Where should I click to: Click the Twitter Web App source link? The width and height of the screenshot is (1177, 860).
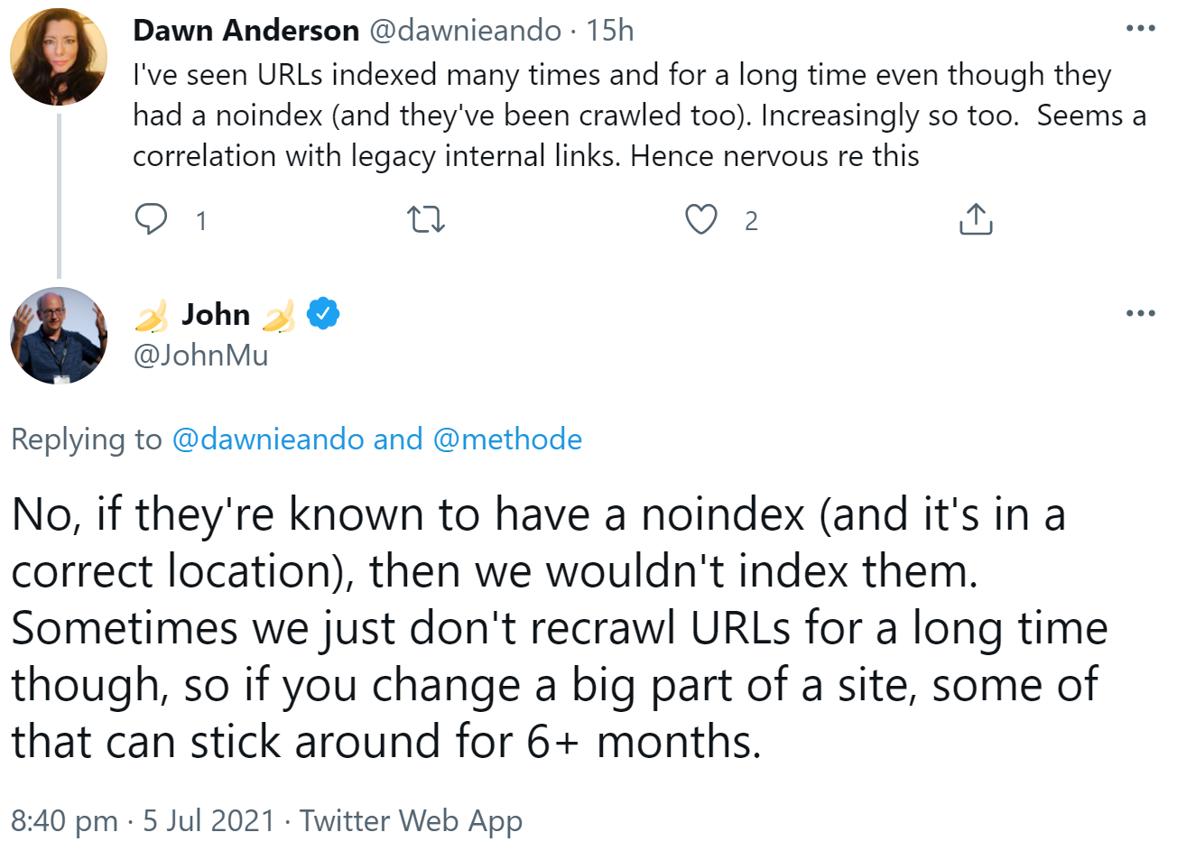coord(411,820)
